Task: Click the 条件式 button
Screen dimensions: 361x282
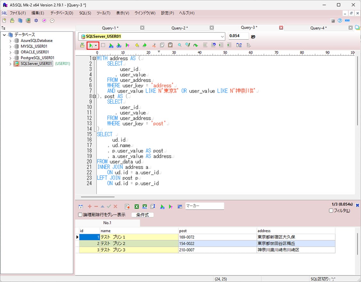Action: coord(142,215)
